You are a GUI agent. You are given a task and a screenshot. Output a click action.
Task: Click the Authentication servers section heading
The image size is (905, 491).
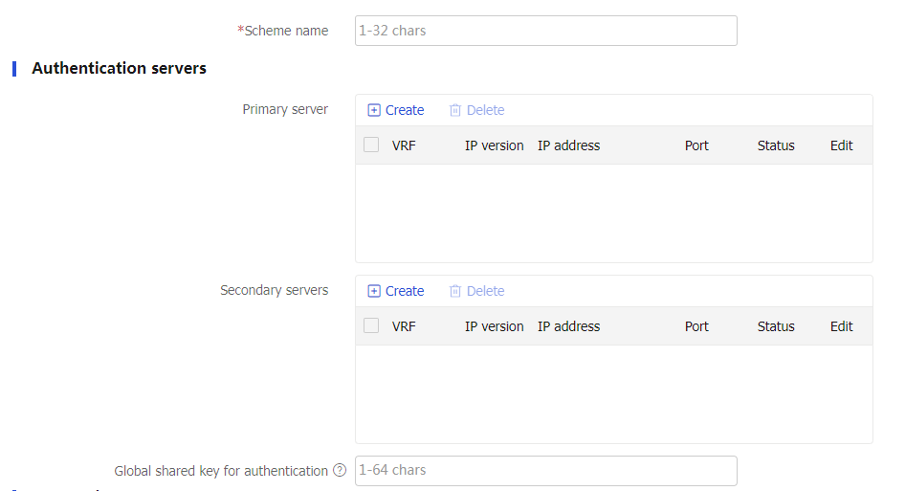tap(119, 68)
